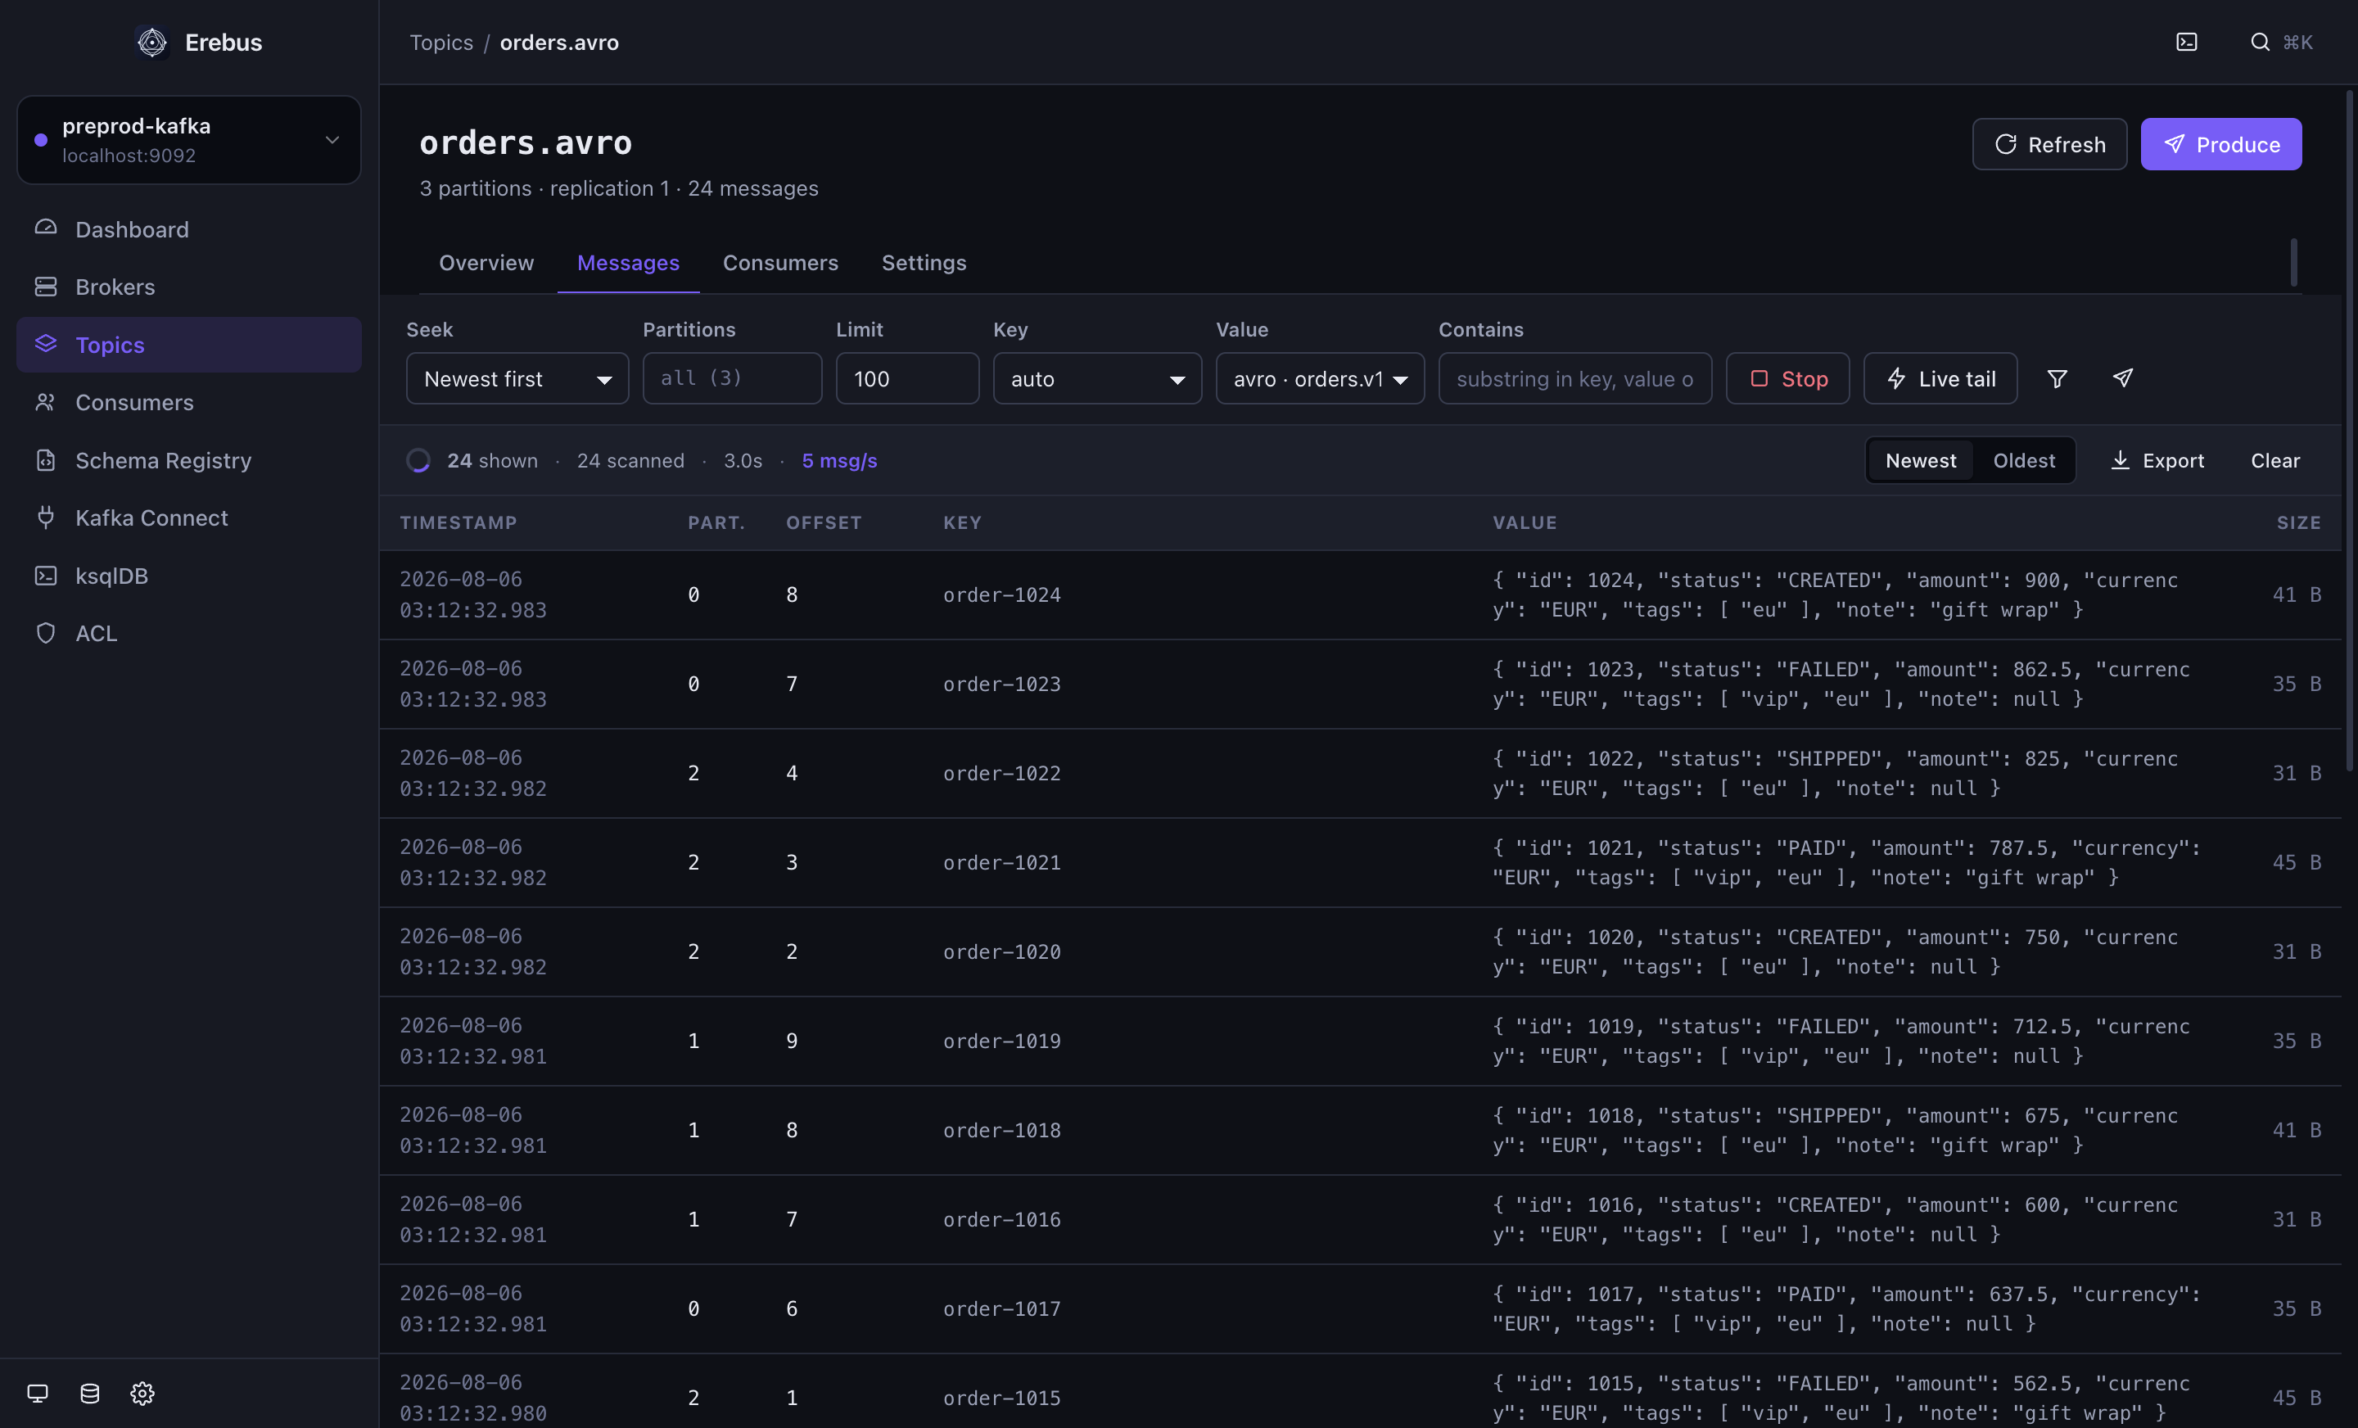Screen dimensions: 2358x1428
Task: Open Dashboard in sidebar
Action: tap(188, 230)
